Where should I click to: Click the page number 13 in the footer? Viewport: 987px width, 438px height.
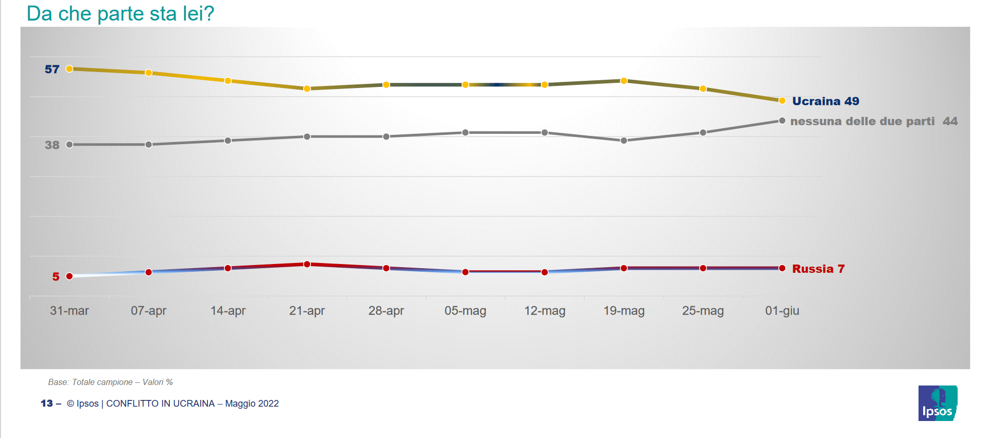[x=47, y=403]
